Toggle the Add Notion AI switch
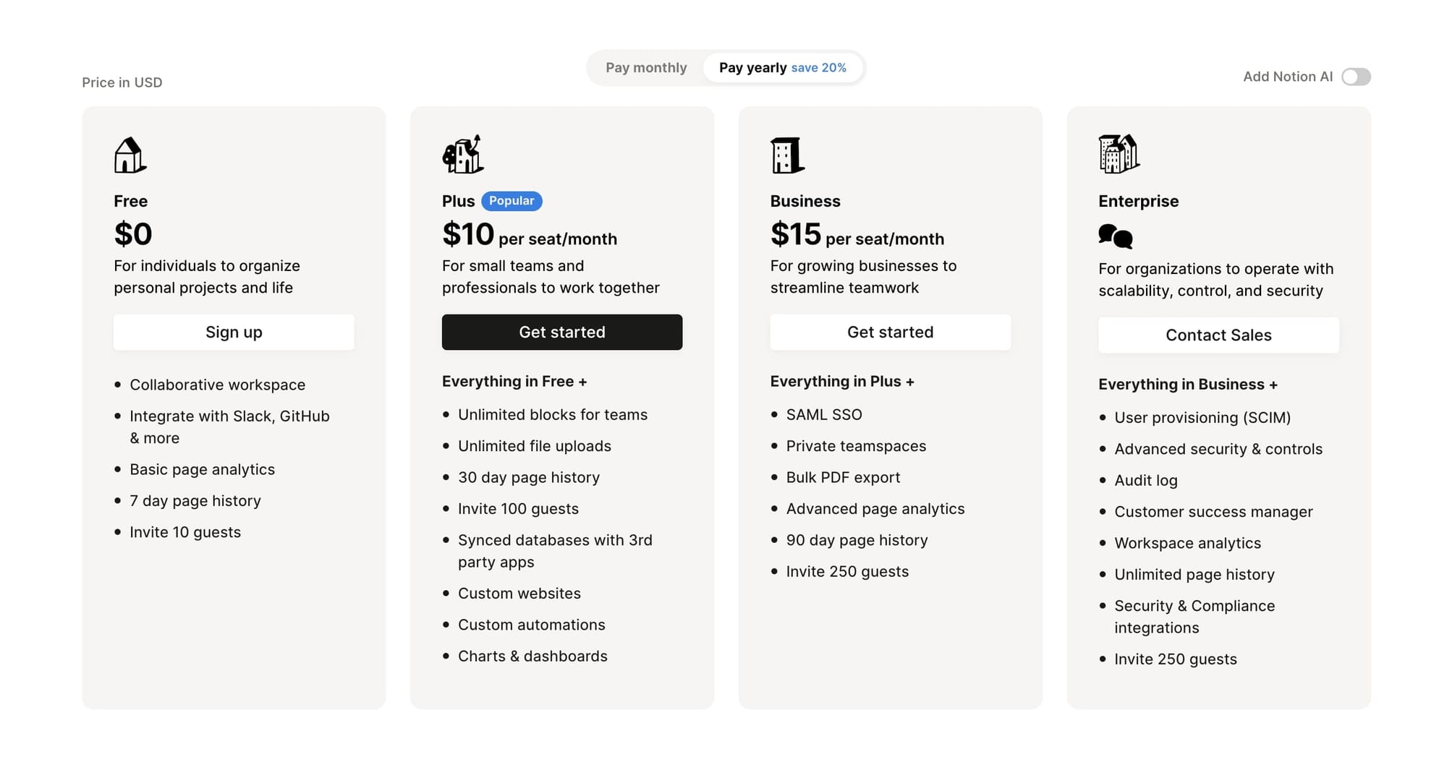This screenshot has height=770, width=1447. [1356, 77]
